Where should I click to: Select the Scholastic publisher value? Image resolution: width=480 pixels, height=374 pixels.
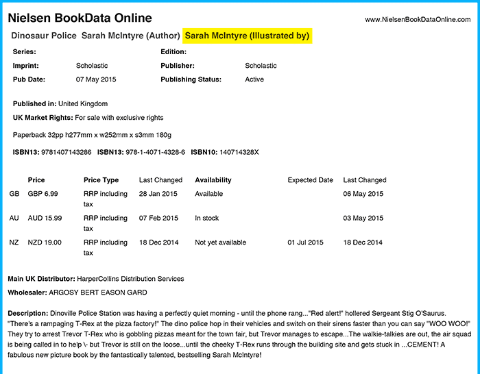click(x=261, y=66)
